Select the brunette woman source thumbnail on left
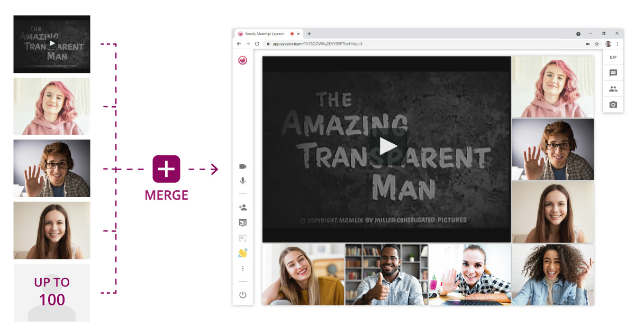Screen dimensions: 635x336 pyautogui.click(x=52, y=230)
